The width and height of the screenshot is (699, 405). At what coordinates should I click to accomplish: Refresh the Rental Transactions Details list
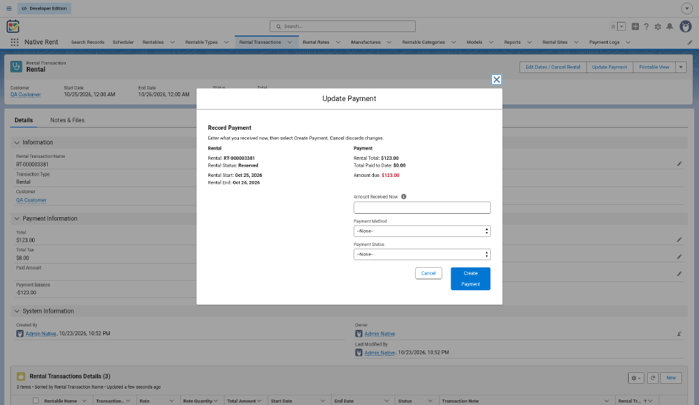[x=653, y=378]
